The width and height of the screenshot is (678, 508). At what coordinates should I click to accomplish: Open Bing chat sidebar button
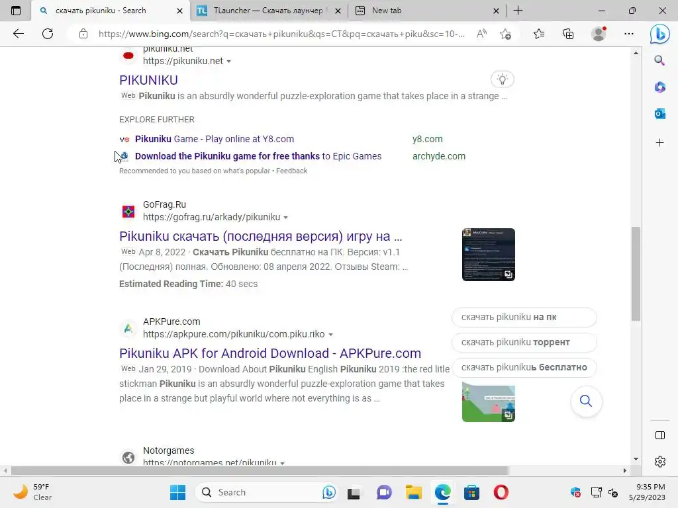660,34
